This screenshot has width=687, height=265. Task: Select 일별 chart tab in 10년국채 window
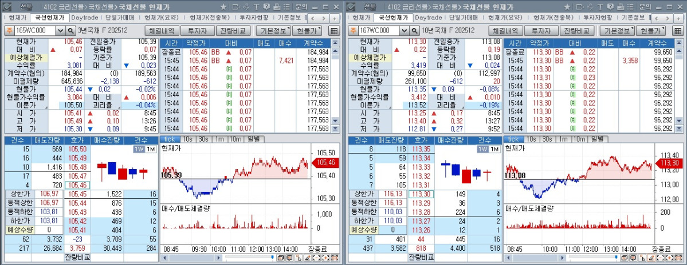click(599, 139)
